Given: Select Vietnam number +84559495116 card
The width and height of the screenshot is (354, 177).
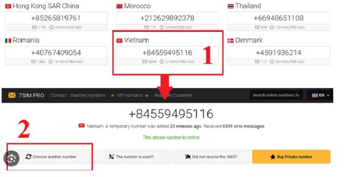Looking at the screenshot, I should pos(167,56).
